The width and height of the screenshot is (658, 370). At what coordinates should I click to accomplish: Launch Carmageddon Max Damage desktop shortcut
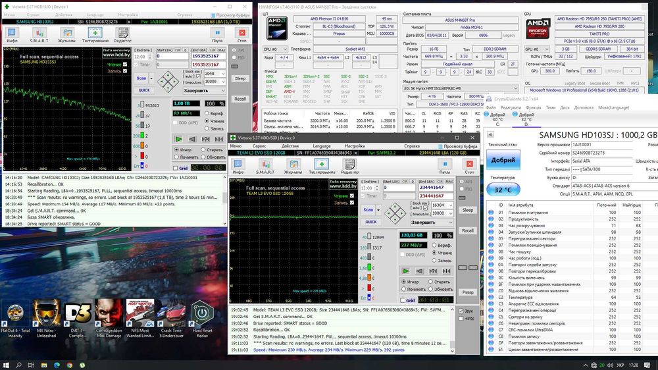[109, 319]
